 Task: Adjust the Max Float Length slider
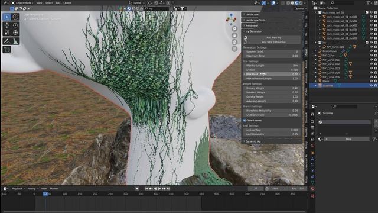(272, 74)
